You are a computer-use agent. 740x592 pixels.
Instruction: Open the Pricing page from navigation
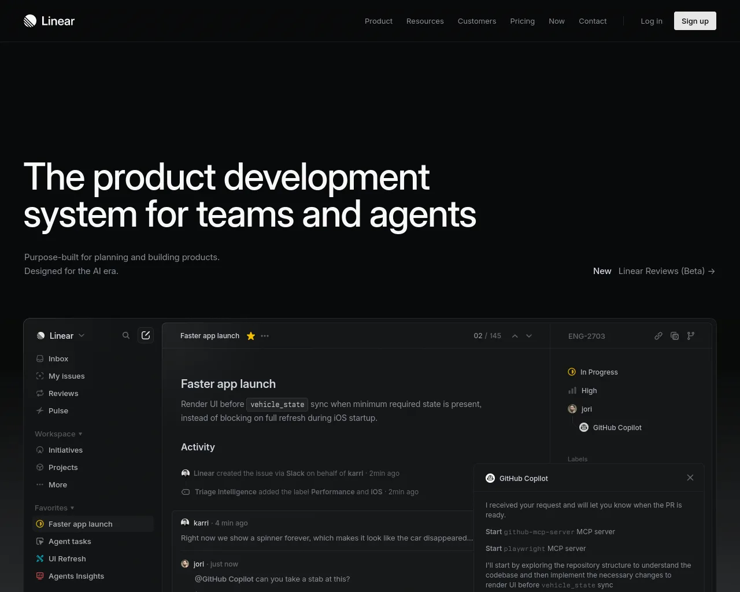[522, 21]
